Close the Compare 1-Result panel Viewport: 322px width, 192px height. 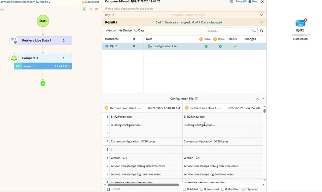click(x=262, y=2)
